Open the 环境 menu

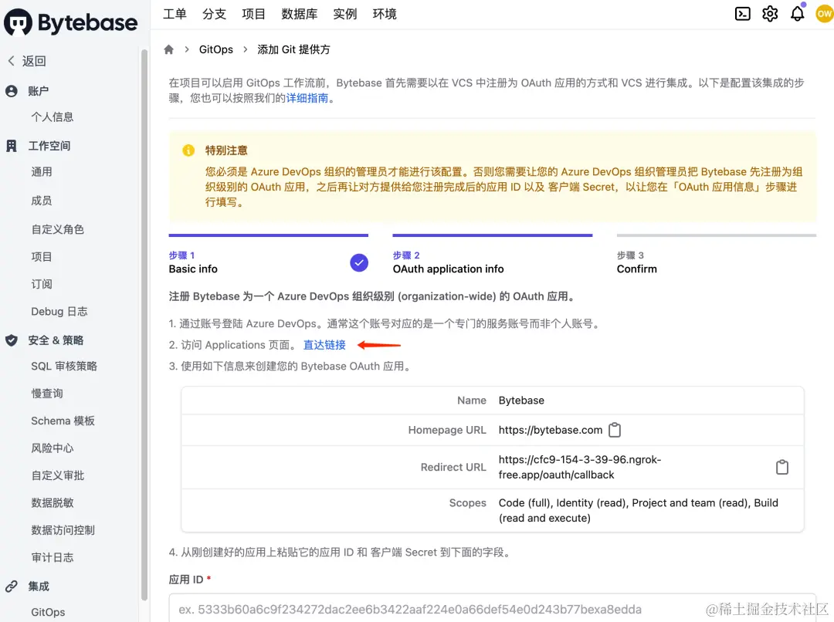pos(384,14)
